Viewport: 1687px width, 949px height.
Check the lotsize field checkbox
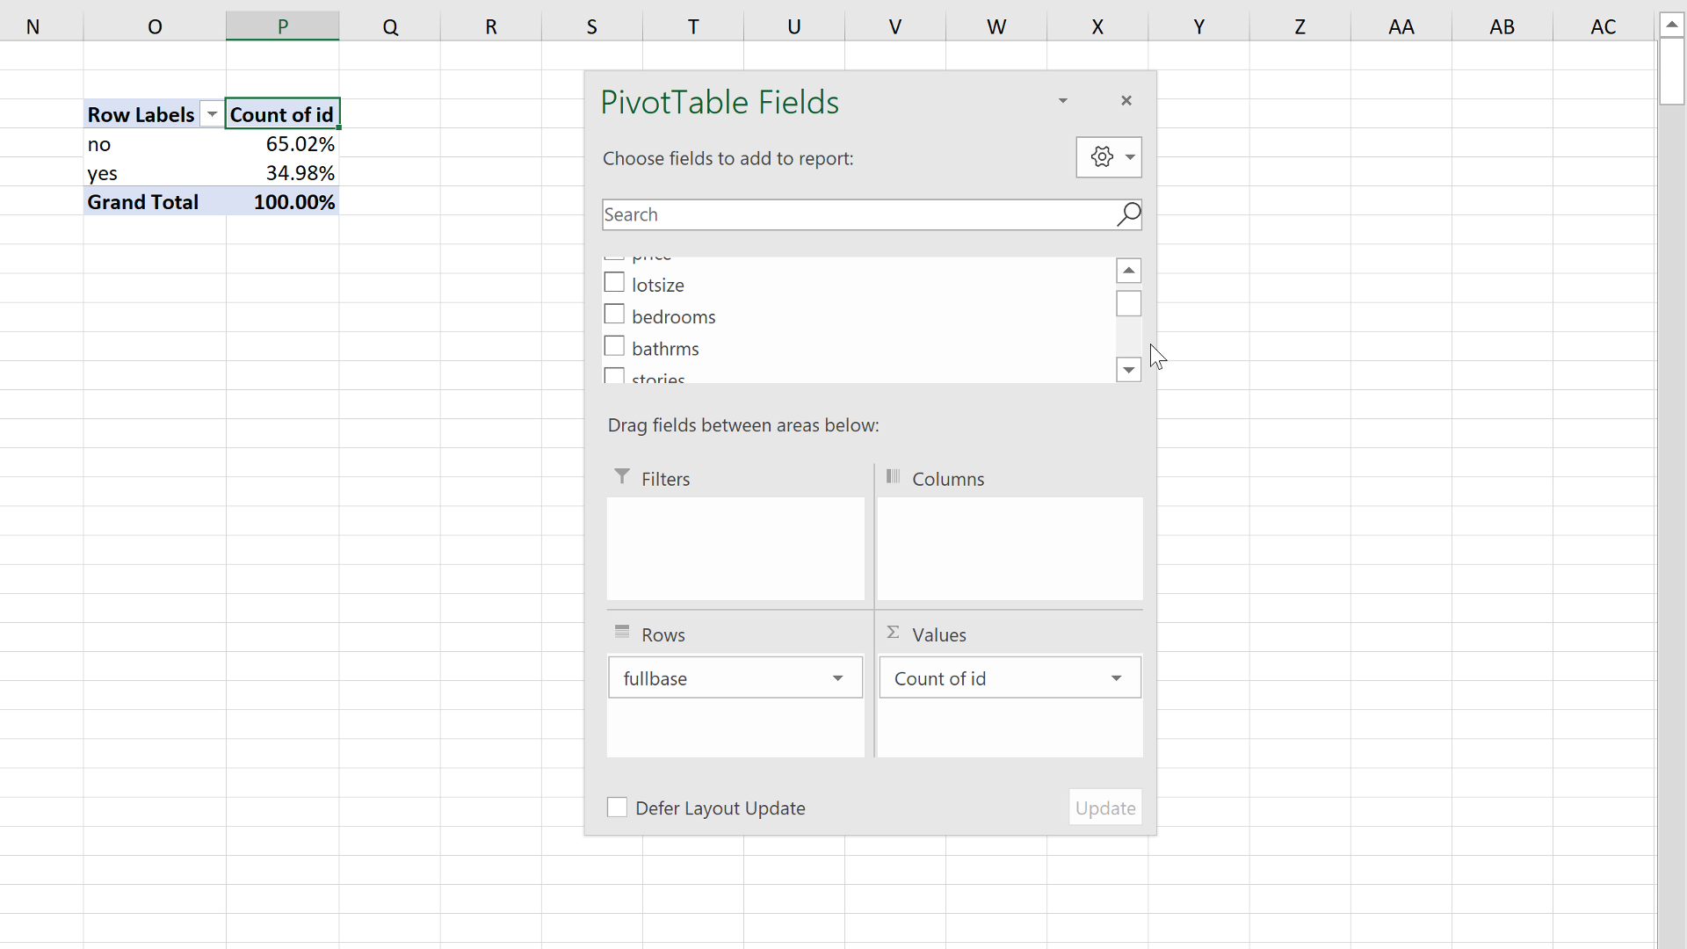tap(615, 283)
